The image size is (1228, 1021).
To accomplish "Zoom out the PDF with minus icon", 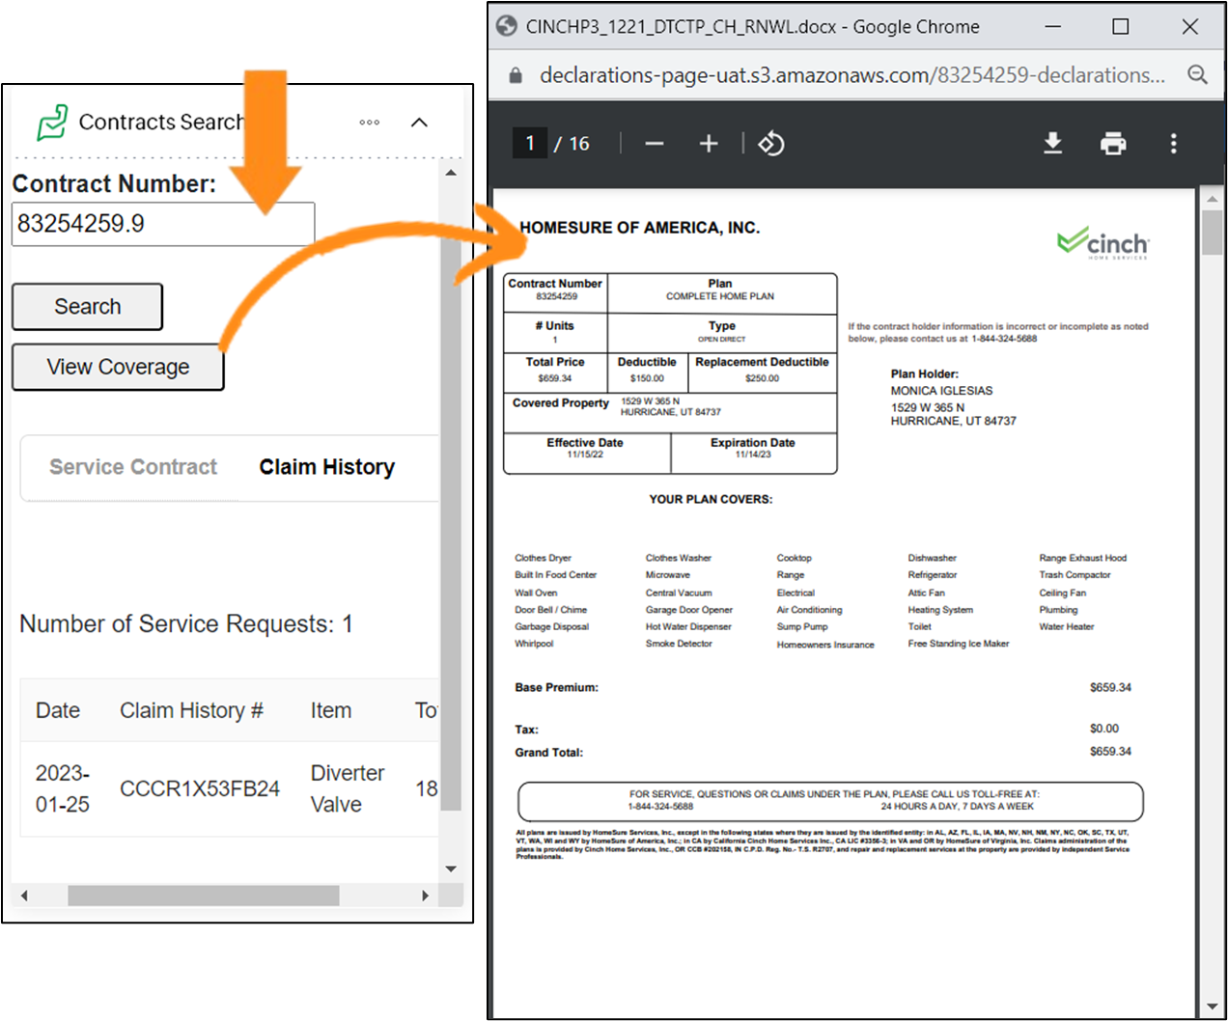I will tap(655, 144).
